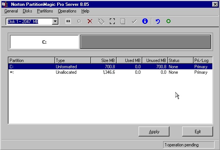Click the Partition column header
The image size is (220, 150).
tap(32, 61)
